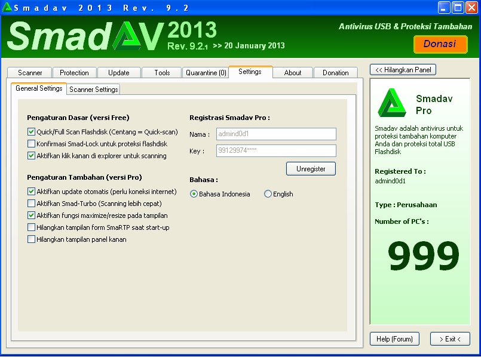Click the orange Donasi button
The height and width of the screenshot is (357, 481).
[x=440, y=44]
